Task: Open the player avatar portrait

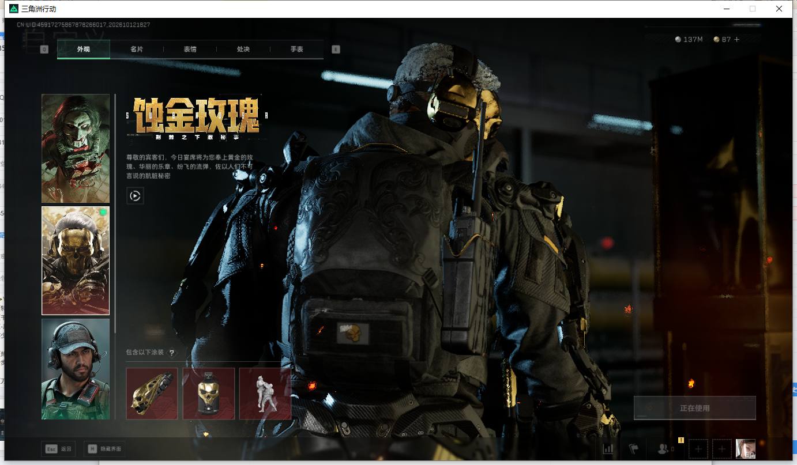Action: point(745,448)
